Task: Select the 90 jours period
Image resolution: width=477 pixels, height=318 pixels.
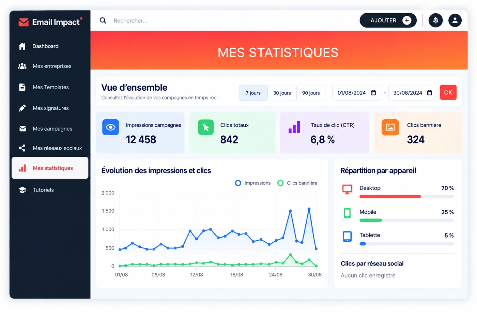Action: coord(311,93)
